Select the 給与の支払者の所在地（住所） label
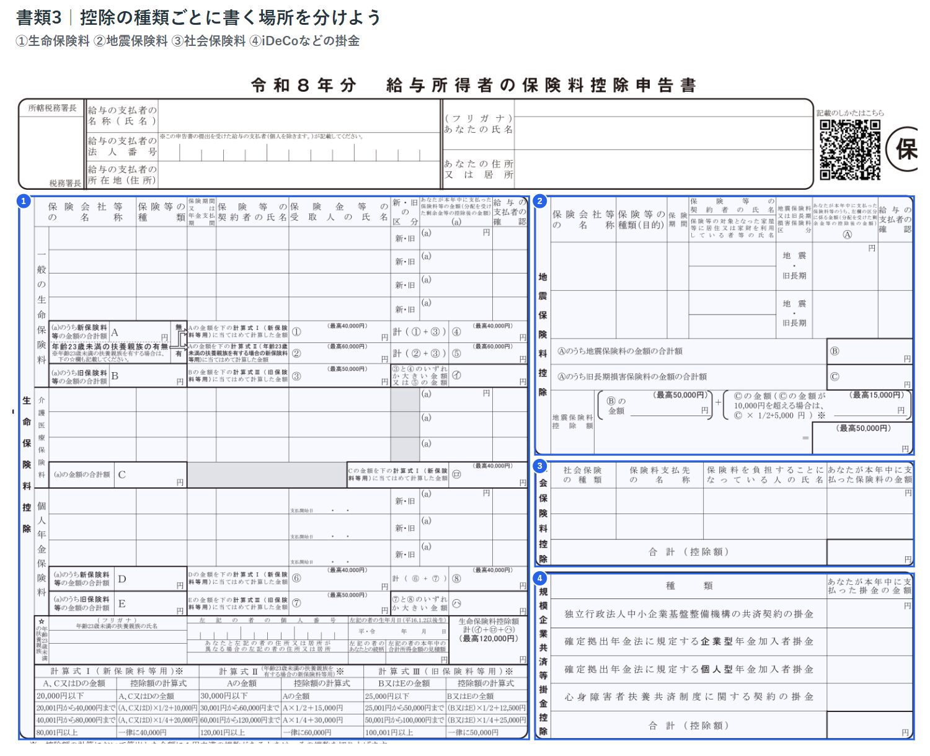930x756 pixels. coord(122,175)
